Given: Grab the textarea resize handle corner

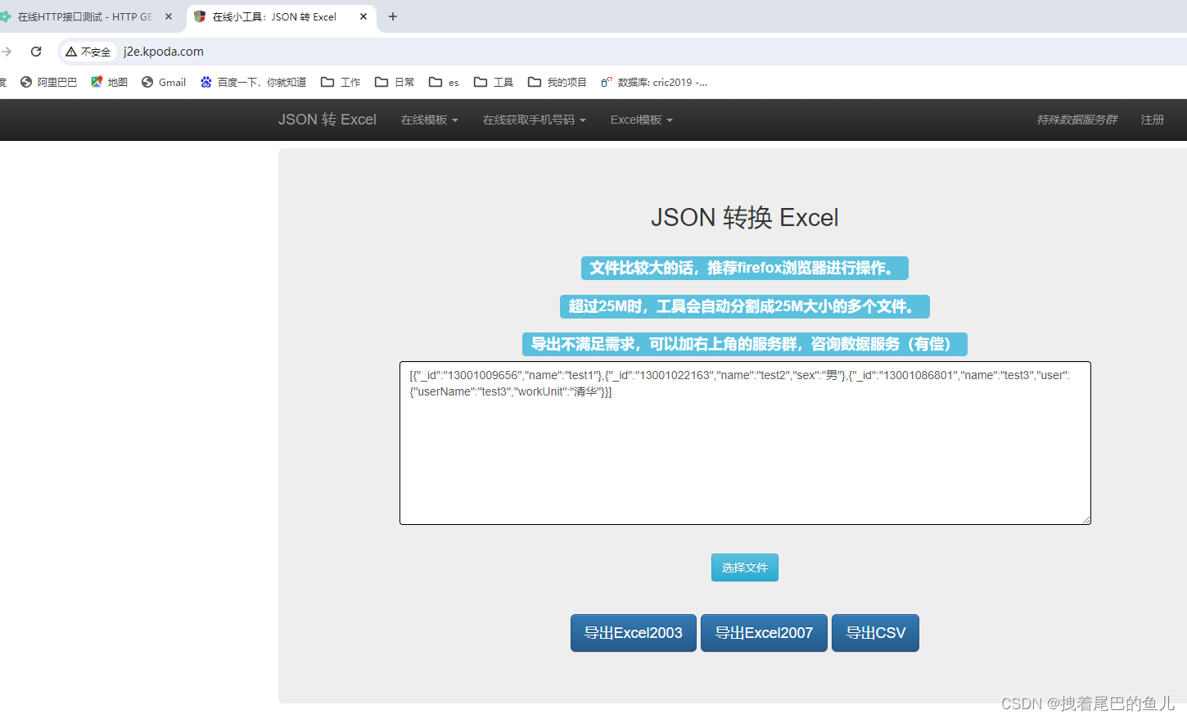Looking at the screenshot, I should click(1085, 519).
